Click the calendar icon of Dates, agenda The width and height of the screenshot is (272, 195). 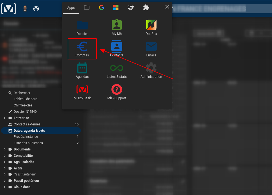click(x=10, y=131)
